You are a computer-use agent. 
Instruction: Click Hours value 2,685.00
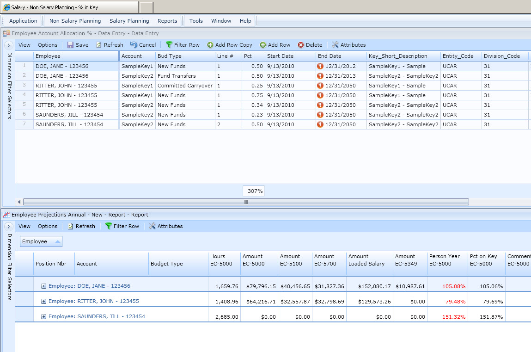[227, 317]
